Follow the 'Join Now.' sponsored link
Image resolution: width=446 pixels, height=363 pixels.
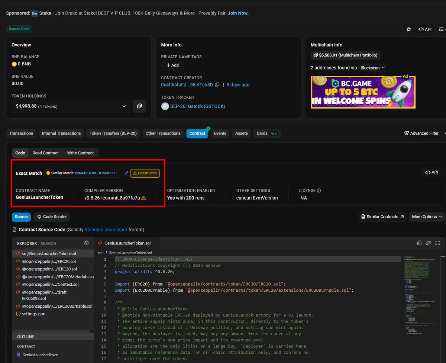click(238, 13)
